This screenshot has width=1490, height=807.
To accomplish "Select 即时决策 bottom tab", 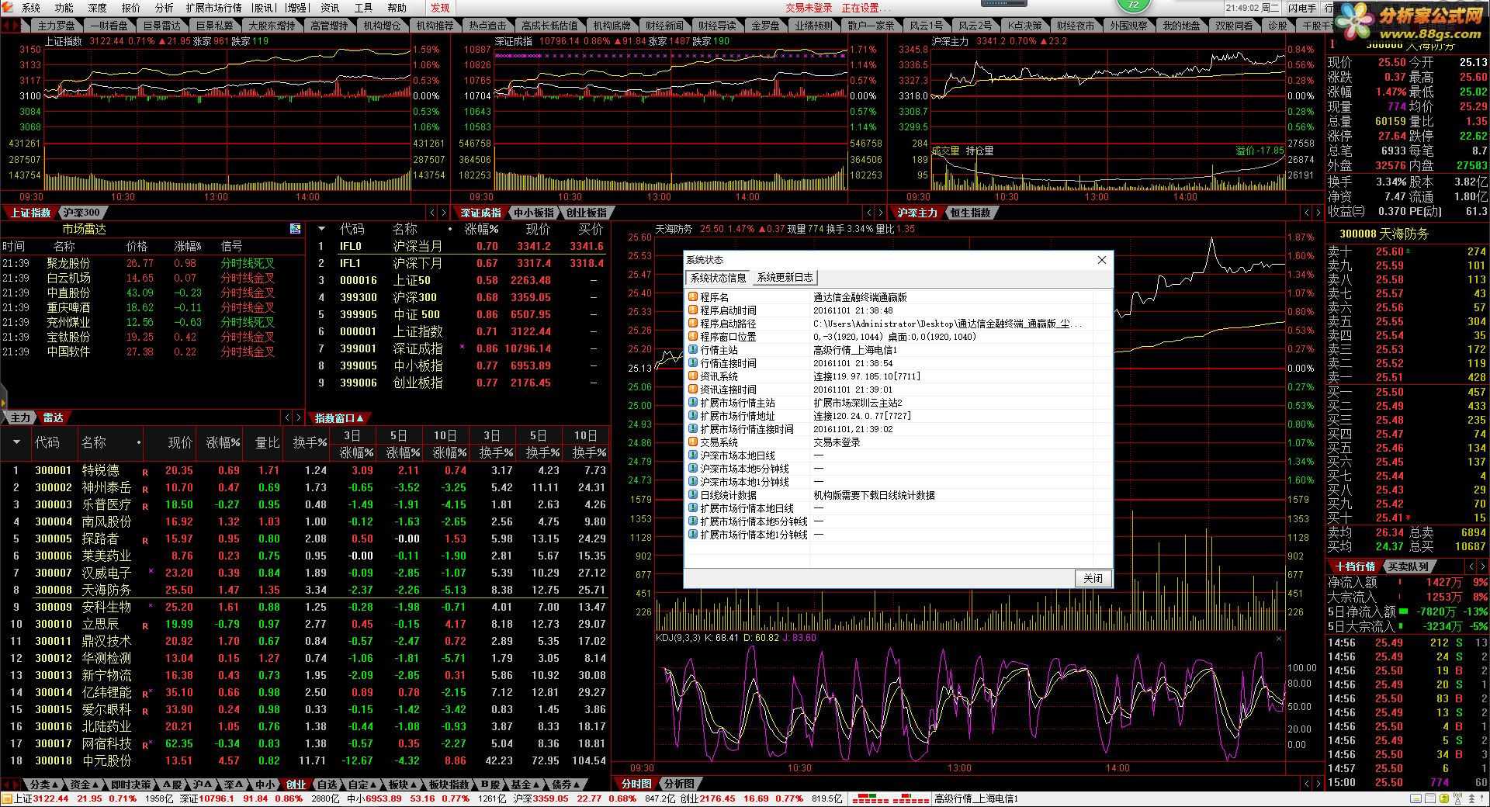I will (130, 784).
